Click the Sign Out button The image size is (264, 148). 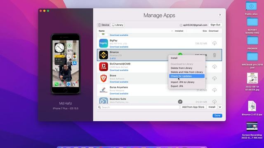(215, 25)
